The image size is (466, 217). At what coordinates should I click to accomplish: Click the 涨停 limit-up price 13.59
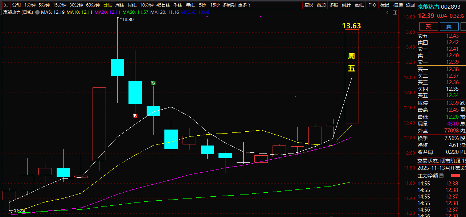pyautogui.click(x=453, y=103)
